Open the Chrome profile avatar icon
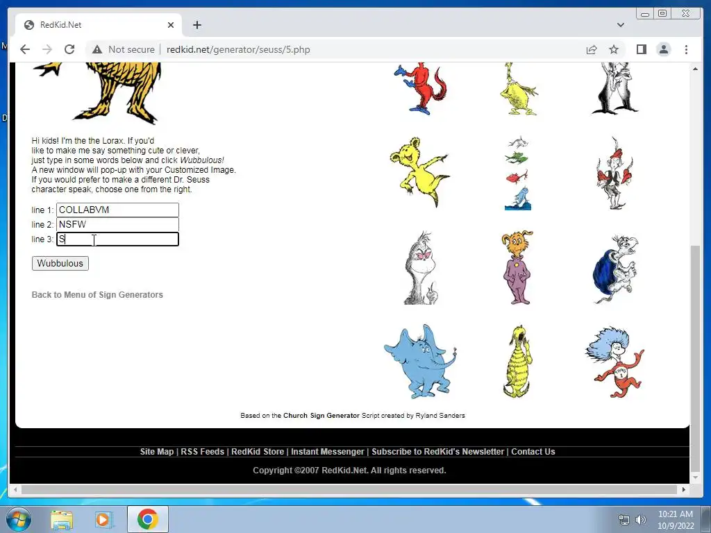 (663, 49)
